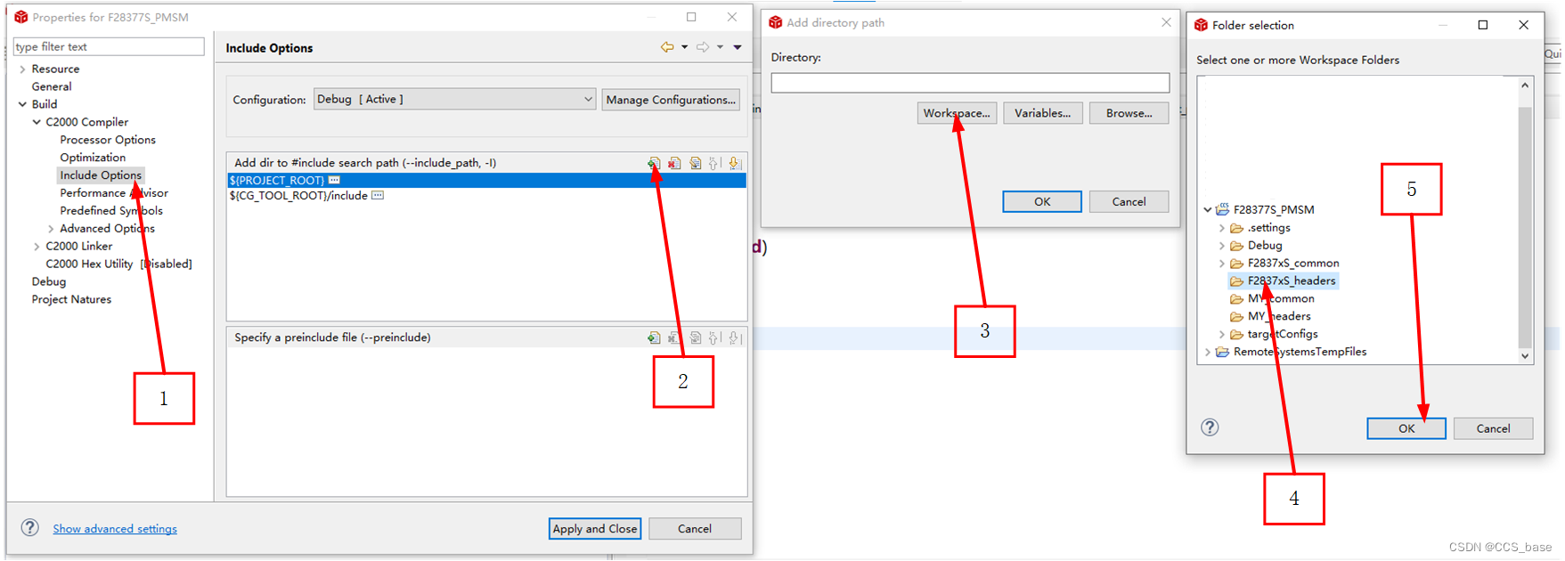This screenshot has height=561, width=1565.
Task: Click the RemoteSystemsTempFiles project icon
Action: point(1222,352)
